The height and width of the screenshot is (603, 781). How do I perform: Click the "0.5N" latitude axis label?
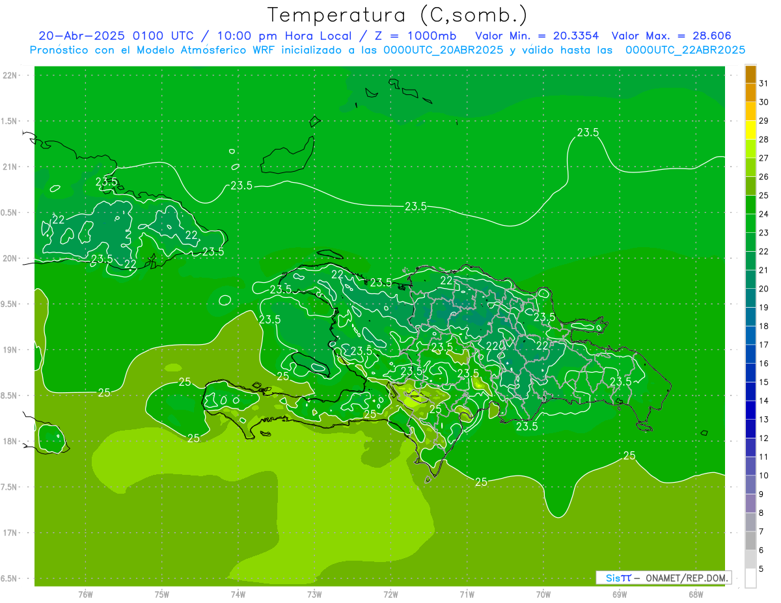coord(10,213)
